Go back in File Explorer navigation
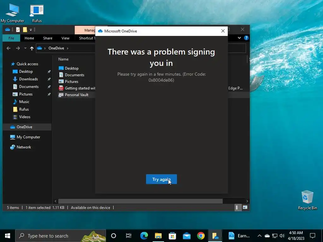The width and height of the screenshot is (323, 242). point(9,48)
